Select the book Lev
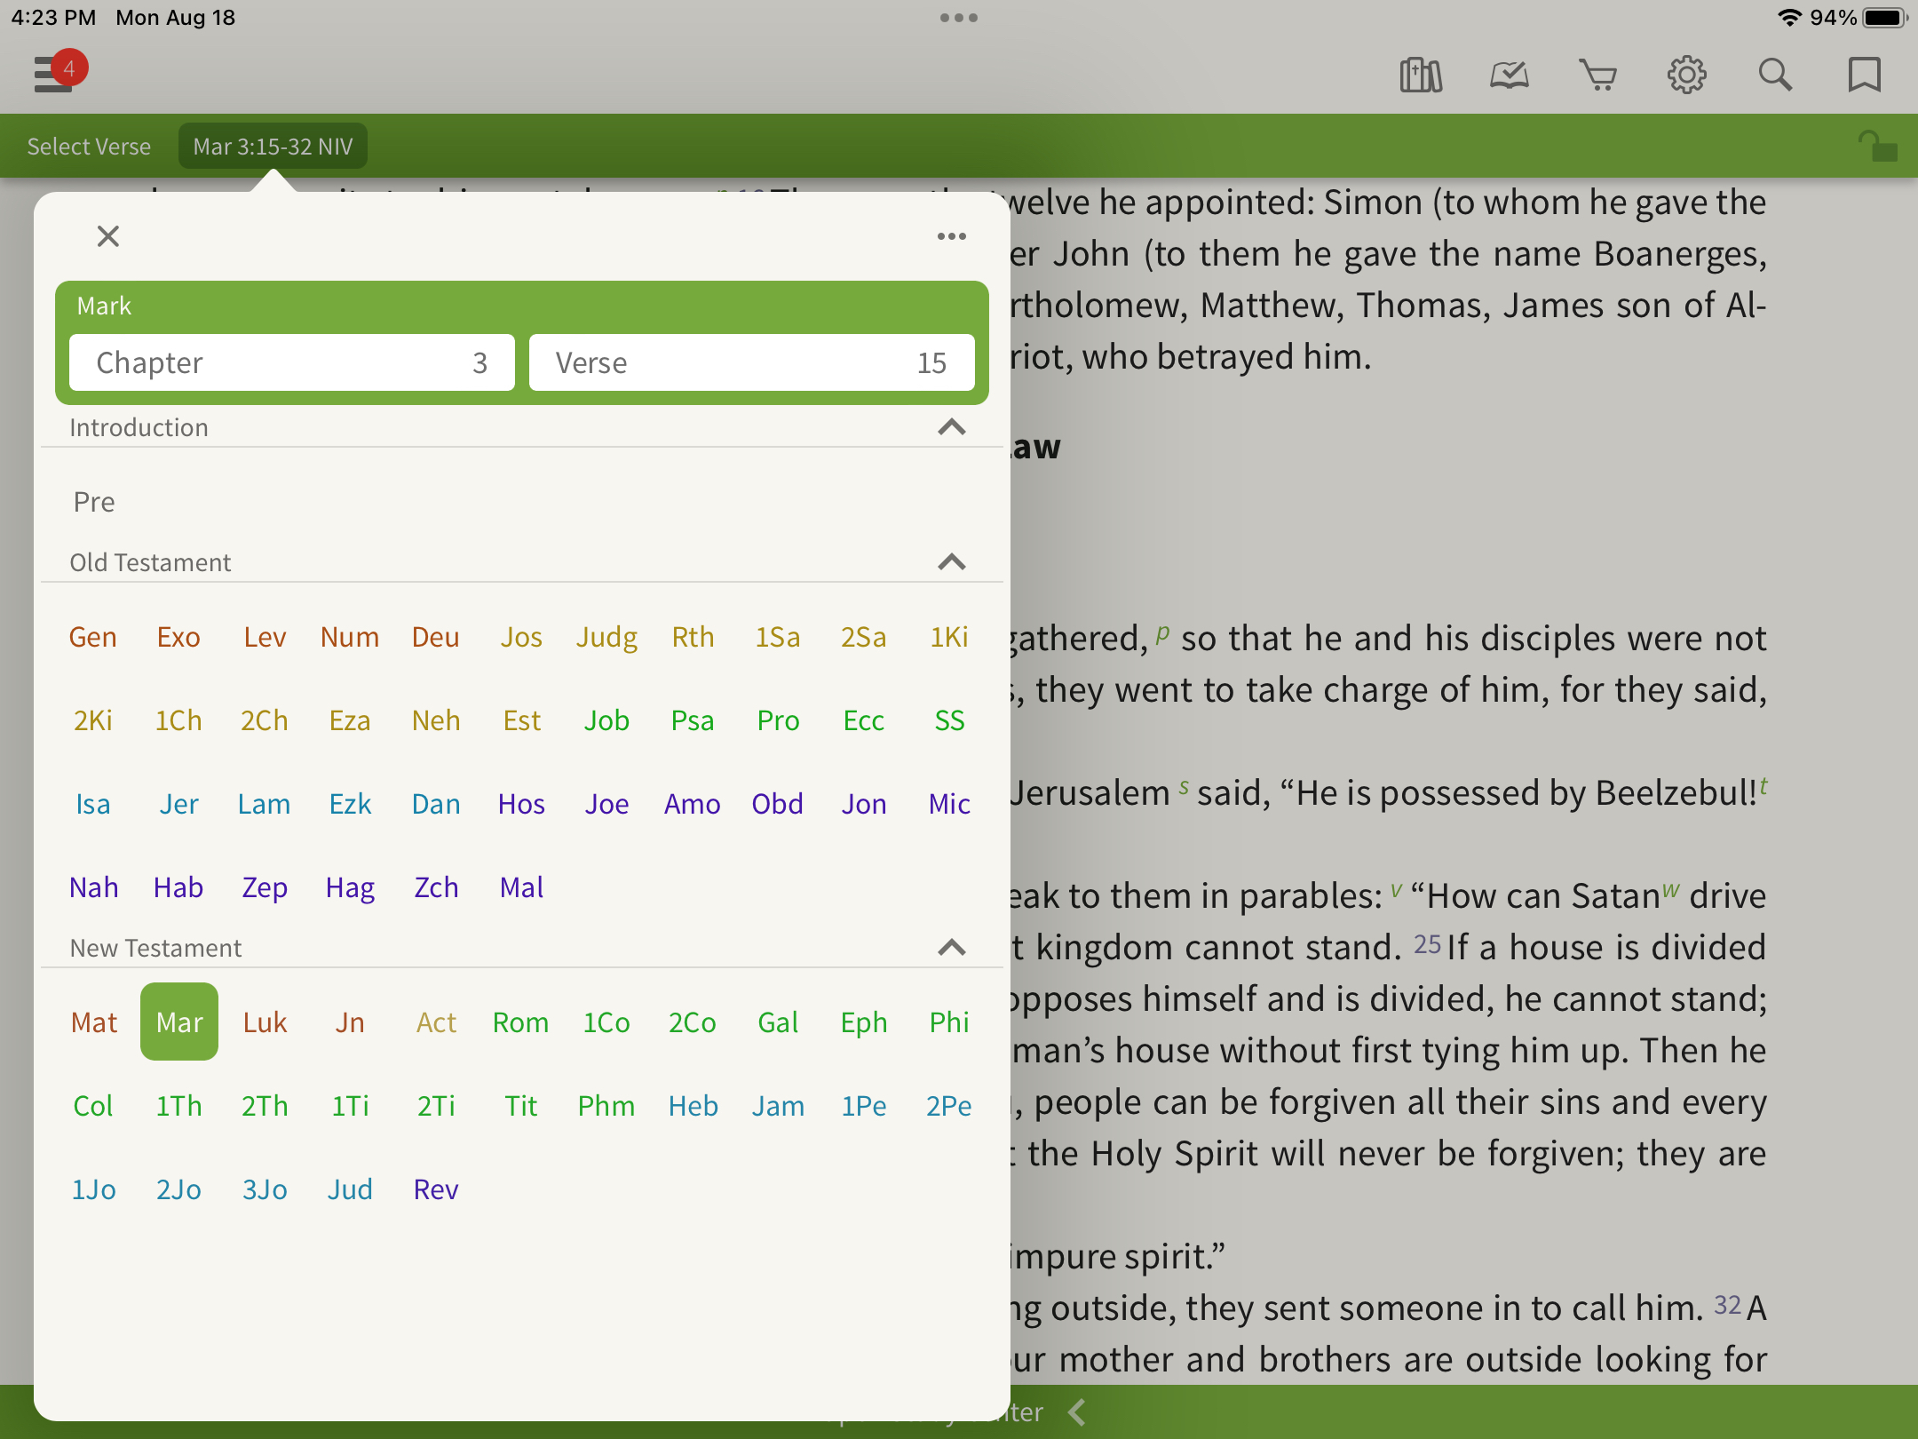1918x1439 pixels. pos(265,637)
